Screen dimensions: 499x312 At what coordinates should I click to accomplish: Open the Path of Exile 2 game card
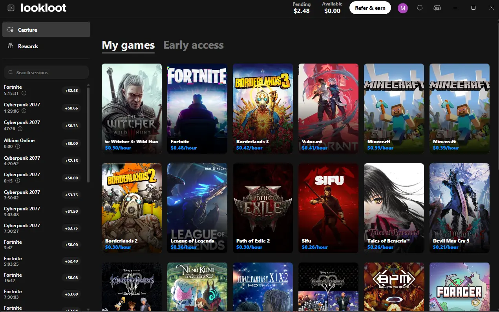pyautogui.click(x=263, y=208)
